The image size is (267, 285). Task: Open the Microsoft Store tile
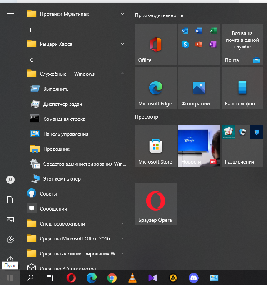pyautogui.click(x=156, y=146)
